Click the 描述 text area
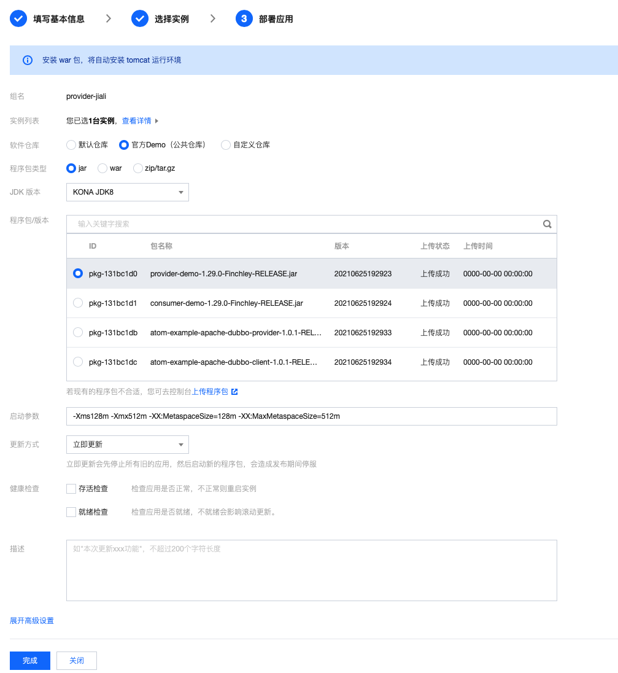The image size is (618, 673). [311, 570]
